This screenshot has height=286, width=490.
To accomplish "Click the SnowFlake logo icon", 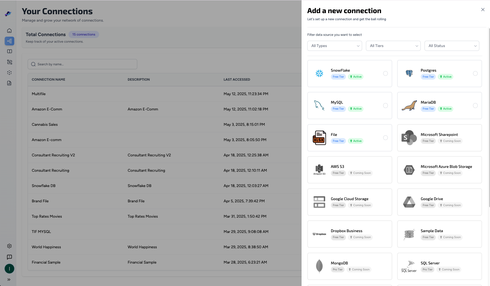I will coord(319,73).
